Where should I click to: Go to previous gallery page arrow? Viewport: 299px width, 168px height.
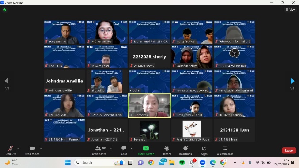pos(7,81)
